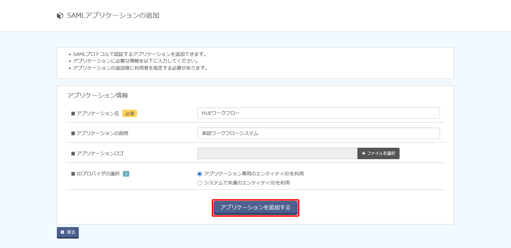511x248 pixels.
Task: Click the アプリケーションを追加する button
Action: 255,208
